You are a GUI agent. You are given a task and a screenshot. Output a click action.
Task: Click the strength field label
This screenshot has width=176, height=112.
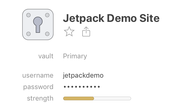40,98
